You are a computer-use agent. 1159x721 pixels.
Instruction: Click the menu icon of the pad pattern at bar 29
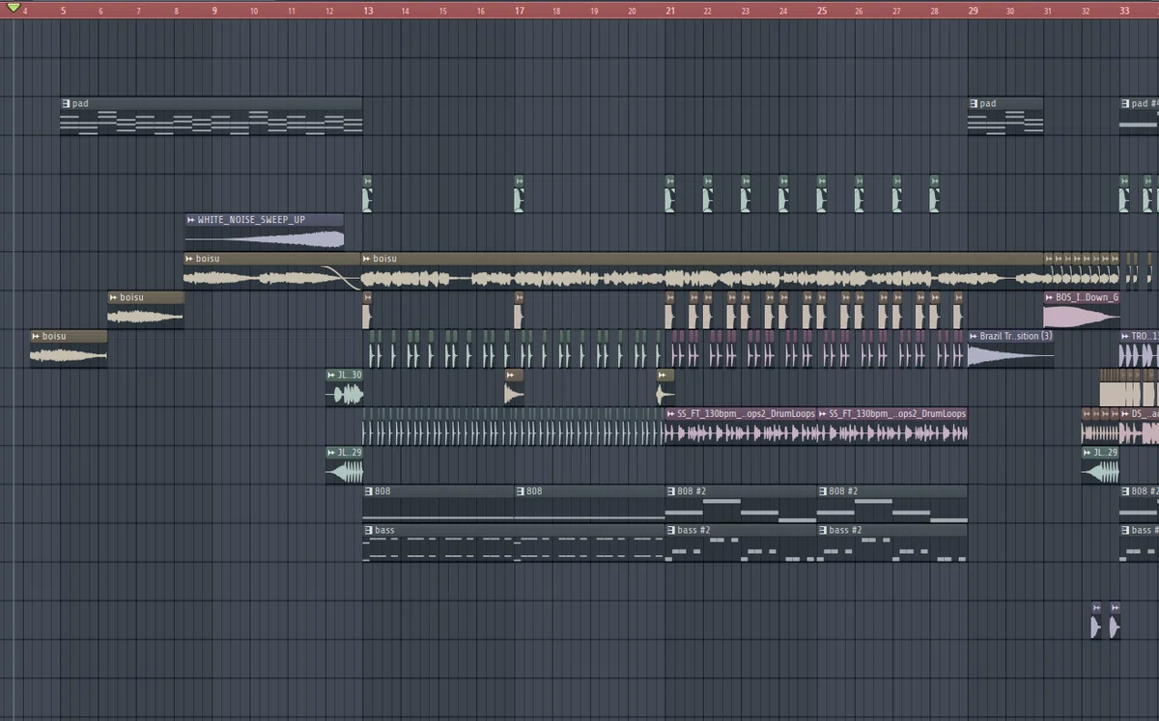pyautogui.click(x=974, y=103)
